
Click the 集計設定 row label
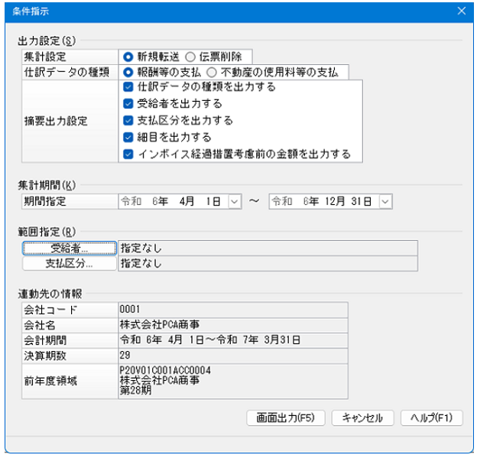(44, 57)
